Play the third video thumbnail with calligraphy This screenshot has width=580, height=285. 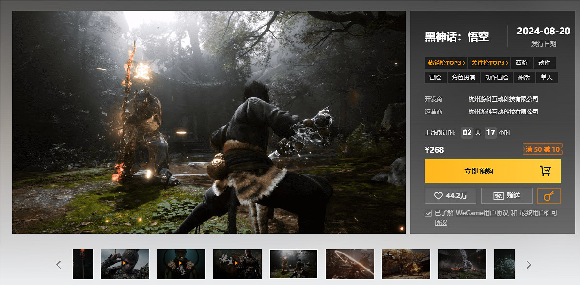[x=237, y=264]
